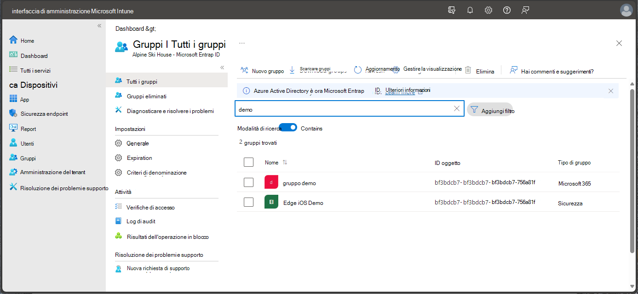Open the gruppo demo group
This screenshot has width=638, height=294.
(299, 183)
